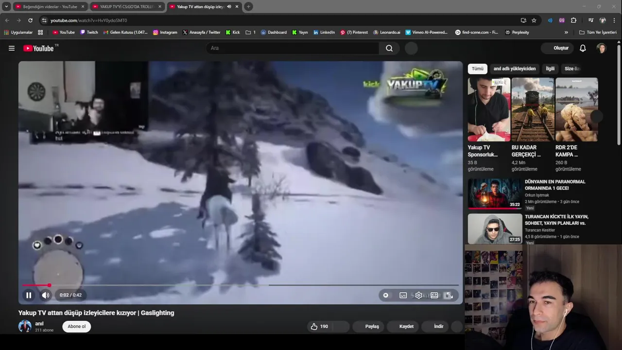Image resolution: width=622 pixels, height=350 pixels.
Task: Open Tüm Yer İşaretleri folder
Action: [598, 33]
